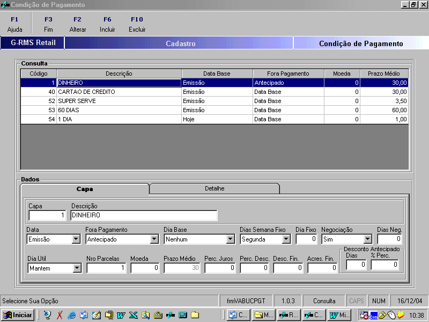429x322 pixels.
Task: Click the Fora Pagamento column header
Action: click(289, 74)
